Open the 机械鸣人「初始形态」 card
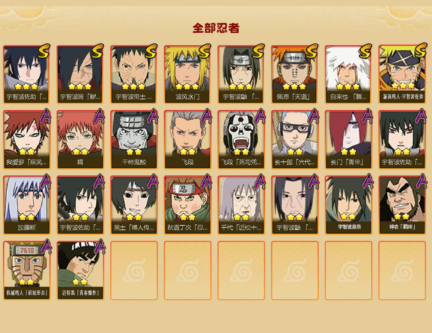Viewport: 432px width, 333px height. 27,271
